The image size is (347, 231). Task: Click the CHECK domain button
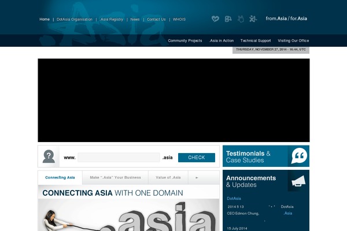(197, 158)
